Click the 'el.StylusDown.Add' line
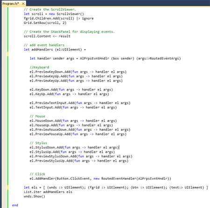 click(x=74, y=148)
